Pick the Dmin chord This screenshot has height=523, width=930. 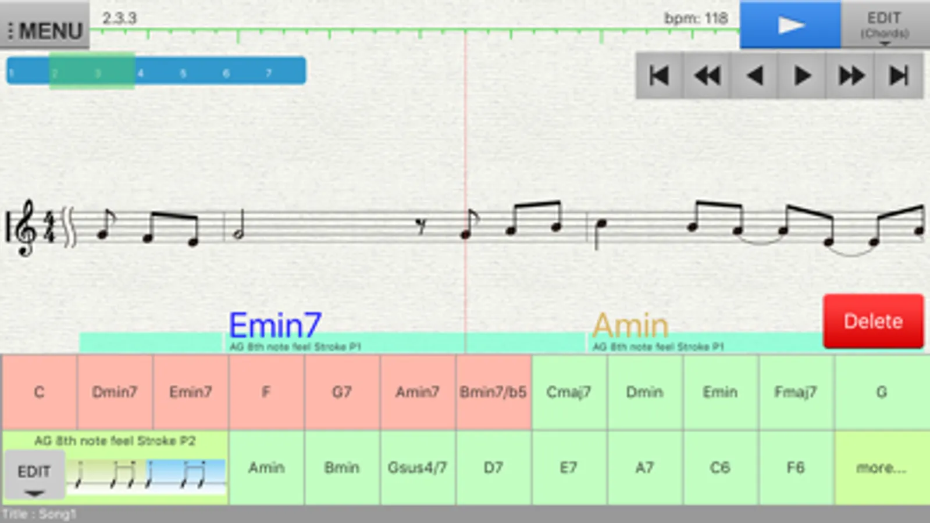point(644,392)
